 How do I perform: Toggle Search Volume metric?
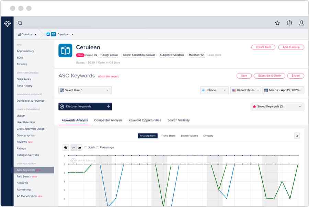pyautogui.click(x=189, y=136)
